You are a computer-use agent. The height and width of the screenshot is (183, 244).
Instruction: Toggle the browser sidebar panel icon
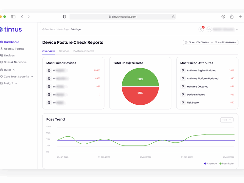pyautogui.click(x=13, y=17)
